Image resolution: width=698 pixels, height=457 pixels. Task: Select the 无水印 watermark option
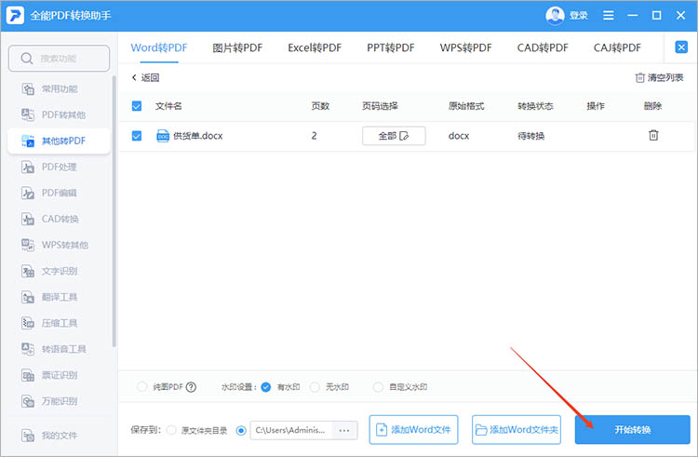[x=315, y=387]
